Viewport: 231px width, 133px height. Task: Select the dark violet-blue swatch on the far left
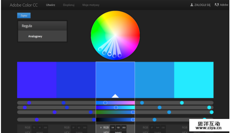coord(37,80)
